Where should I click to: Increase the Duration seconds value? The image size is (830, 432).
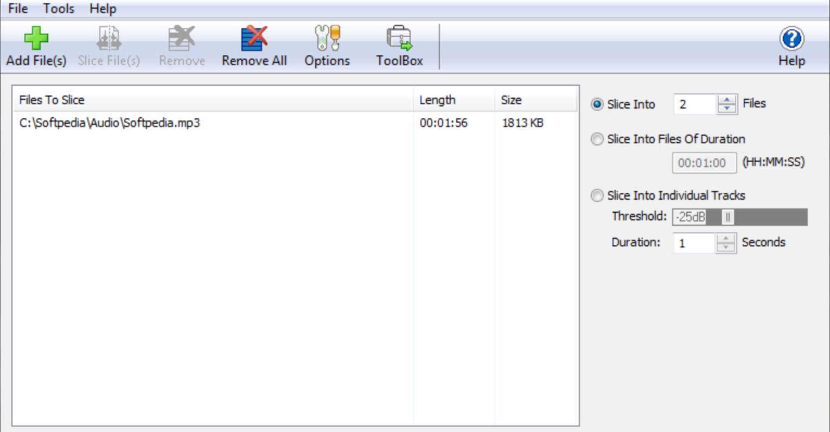726,238
